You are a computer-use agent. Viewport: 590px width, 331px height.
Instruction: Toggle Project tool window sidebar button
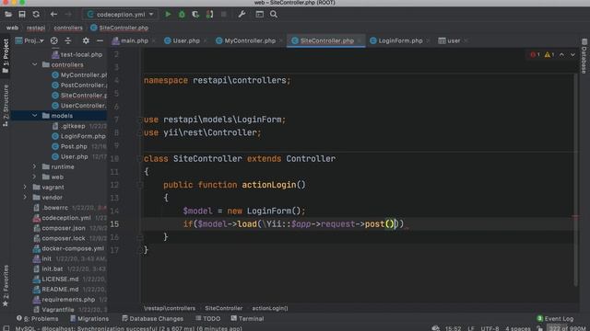[x=6, y=56]
